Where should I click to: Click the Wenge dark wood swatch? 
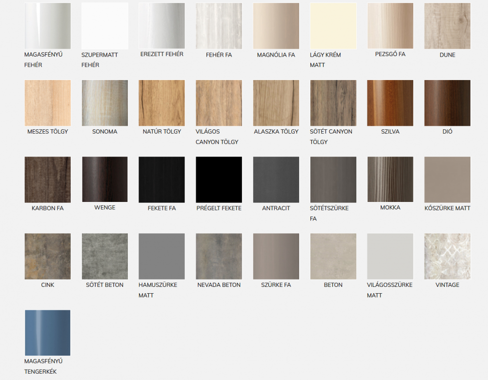(x=104, y=180)
